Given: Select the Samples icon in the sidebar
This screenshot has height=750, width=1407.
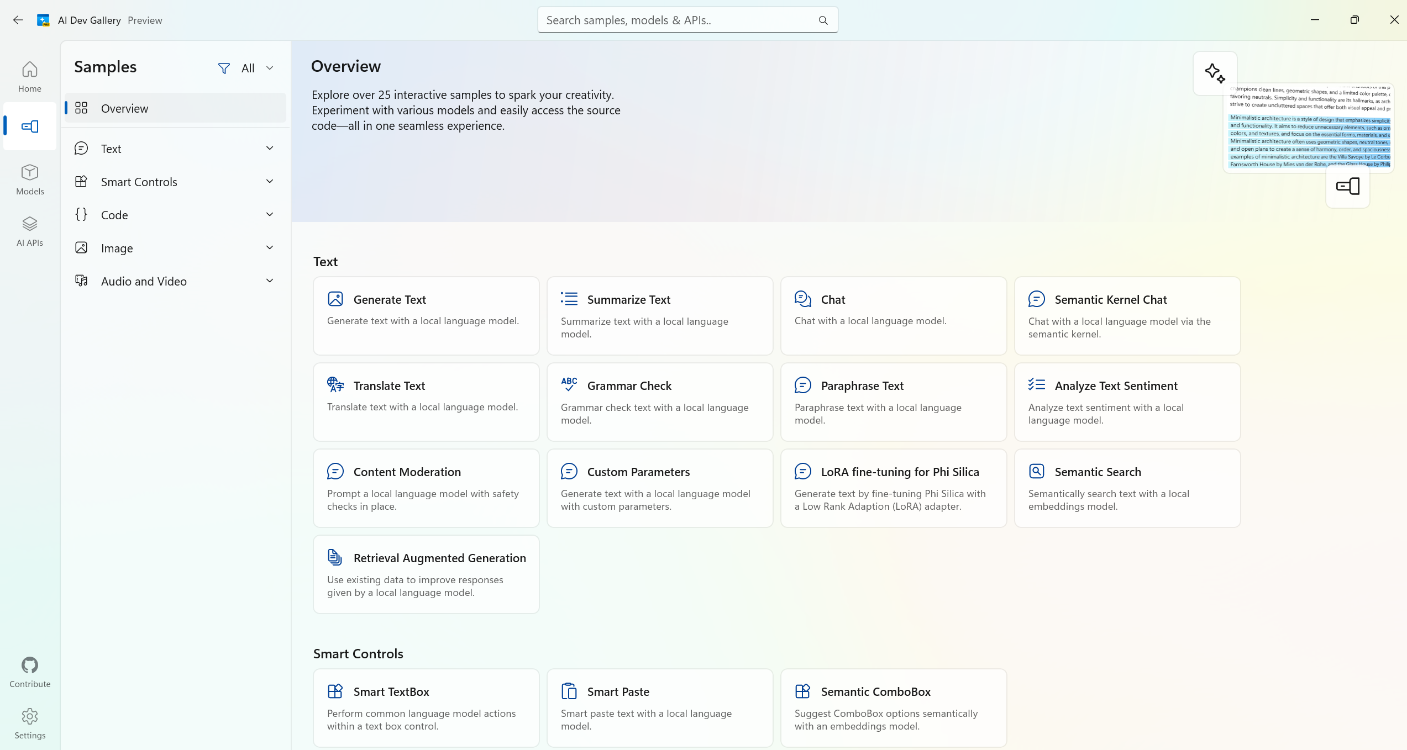Looking at the screenshot, I should click(x=30, y=126).
